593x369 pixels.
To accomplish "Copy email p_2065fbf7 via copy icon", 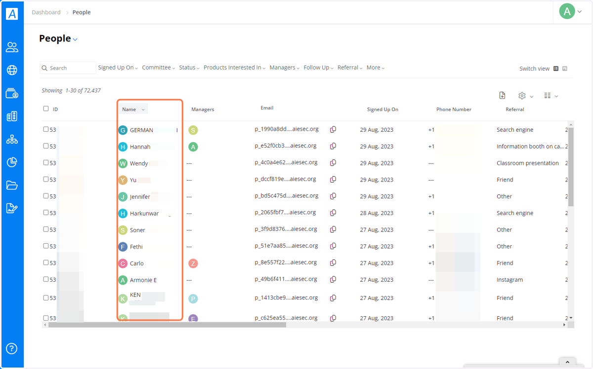I will pyautogui.click(x=333, y=213).
